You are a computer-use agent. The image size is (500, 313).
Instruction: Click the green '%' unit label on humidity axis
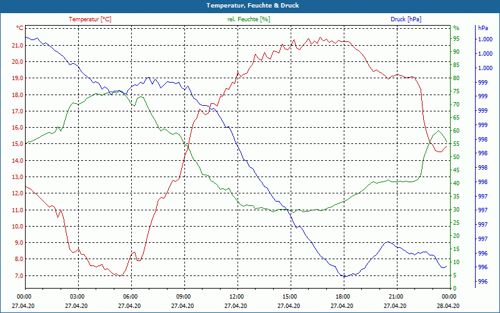pyautogui.click(x=456, y=28)
